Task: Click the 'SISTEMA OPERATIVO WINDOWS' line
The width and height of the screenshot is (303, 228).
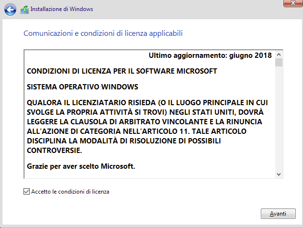Action: [x=82, y=87]
